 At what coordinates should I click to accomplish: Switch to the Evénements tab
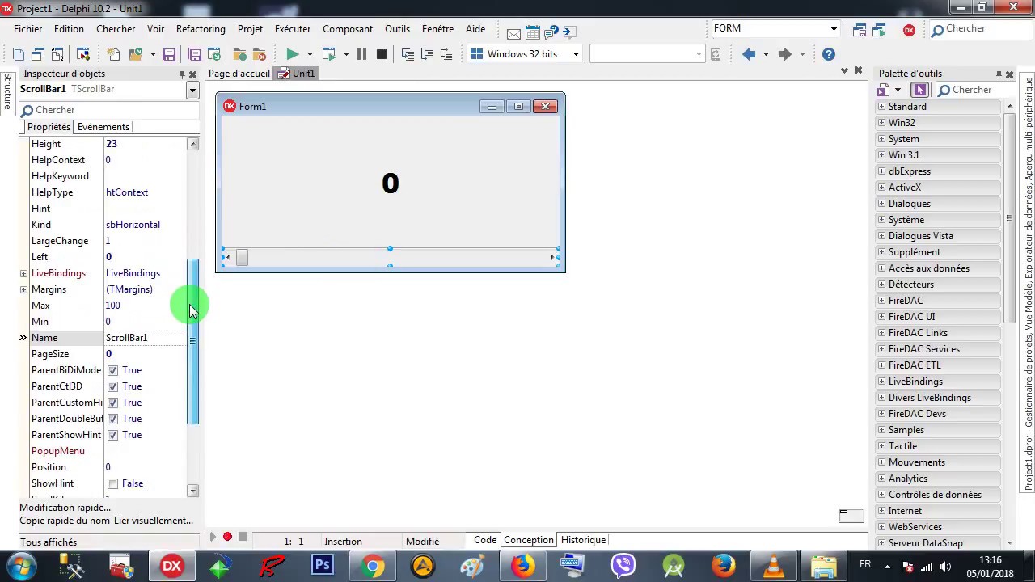coord(103,127)
